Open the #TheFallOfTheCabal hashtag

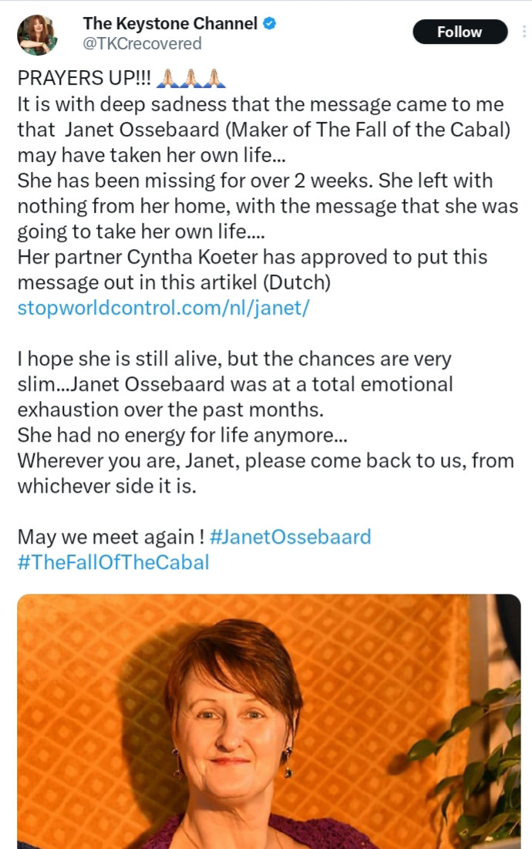point(113,561)
